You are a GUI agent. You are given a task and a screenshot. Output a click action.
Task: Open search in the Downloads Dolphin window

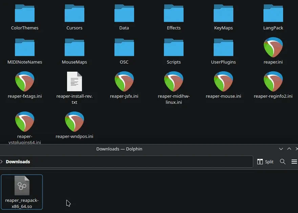pyautogui.click(x=283, y=162)
